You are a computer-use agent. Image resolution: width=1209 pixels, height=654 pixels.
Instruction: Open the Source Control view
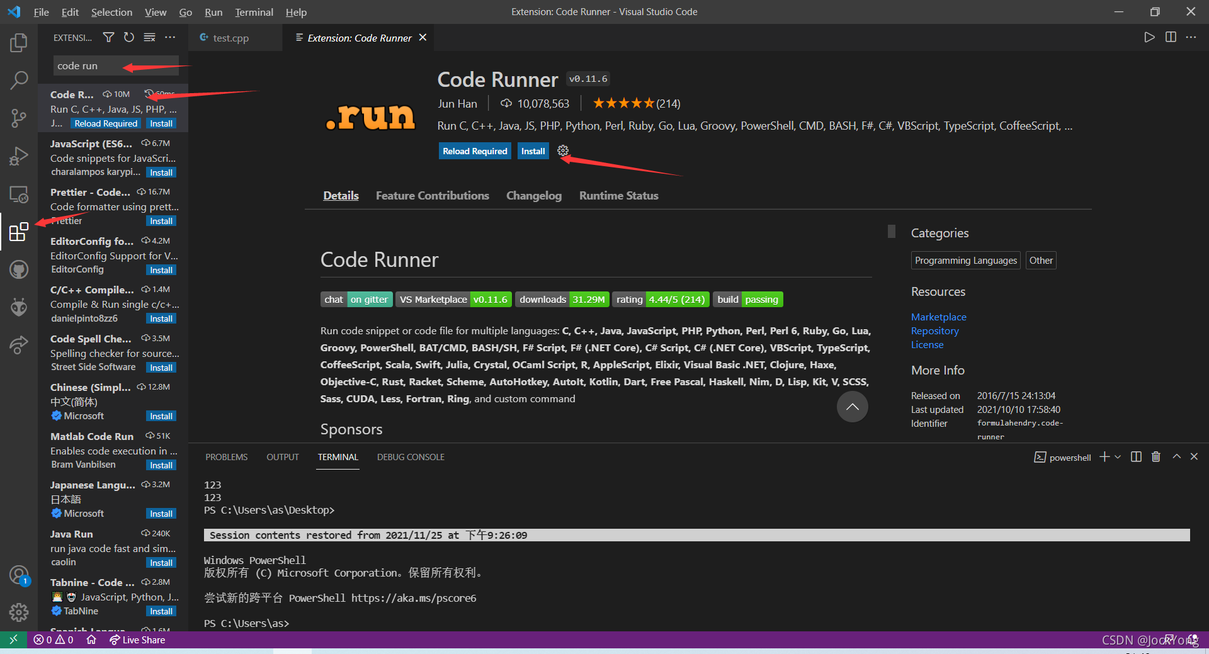[x=19, y=118]
